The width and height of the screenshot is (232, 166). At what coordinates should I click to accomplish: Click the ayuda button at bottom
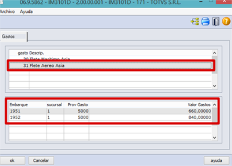point(216,160)
